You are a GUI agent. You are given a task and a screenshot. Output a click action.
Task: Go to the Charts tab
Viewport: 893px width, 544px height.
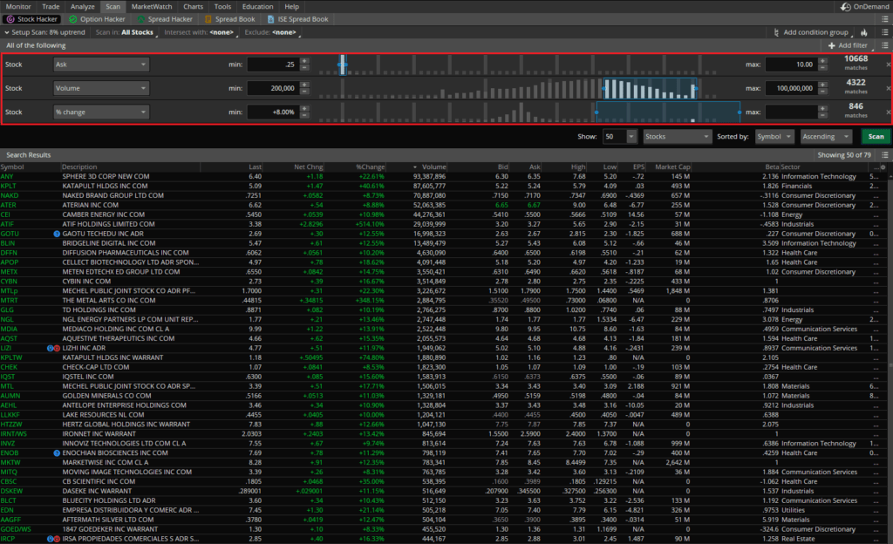[193, 6]
